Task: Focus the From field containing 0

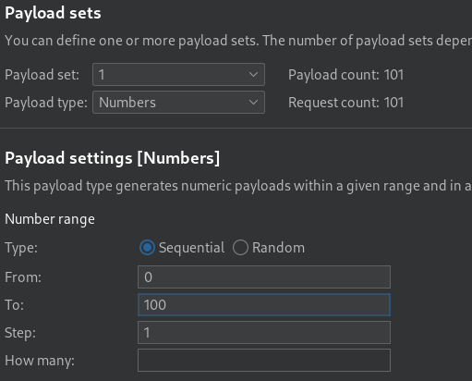Action: click(x=264, y=277)
